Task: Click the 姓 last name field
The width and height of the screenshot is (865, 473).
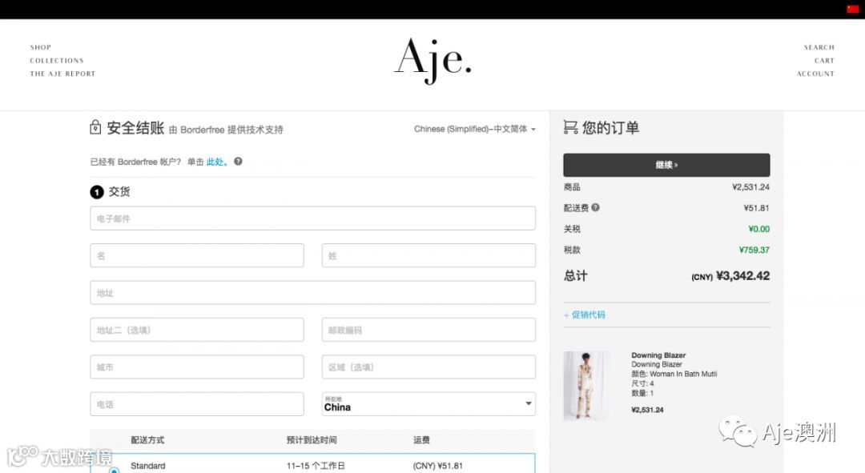Action: pyautogui.click(x=428, y=256)
